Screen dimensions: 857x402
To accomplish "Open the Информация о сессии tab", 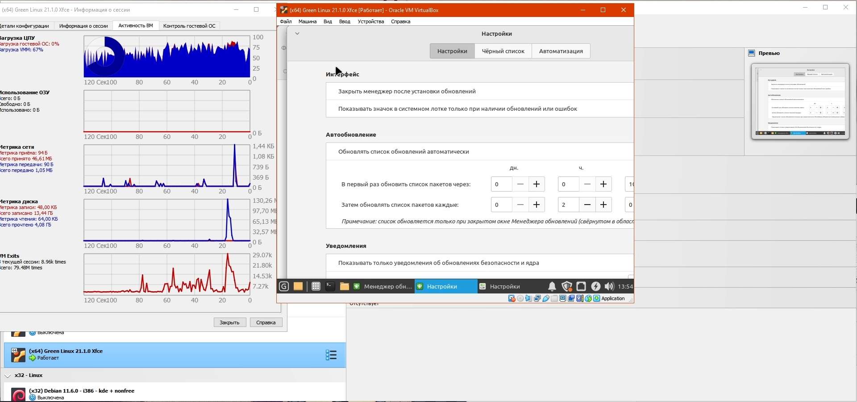I will [83, 26].
